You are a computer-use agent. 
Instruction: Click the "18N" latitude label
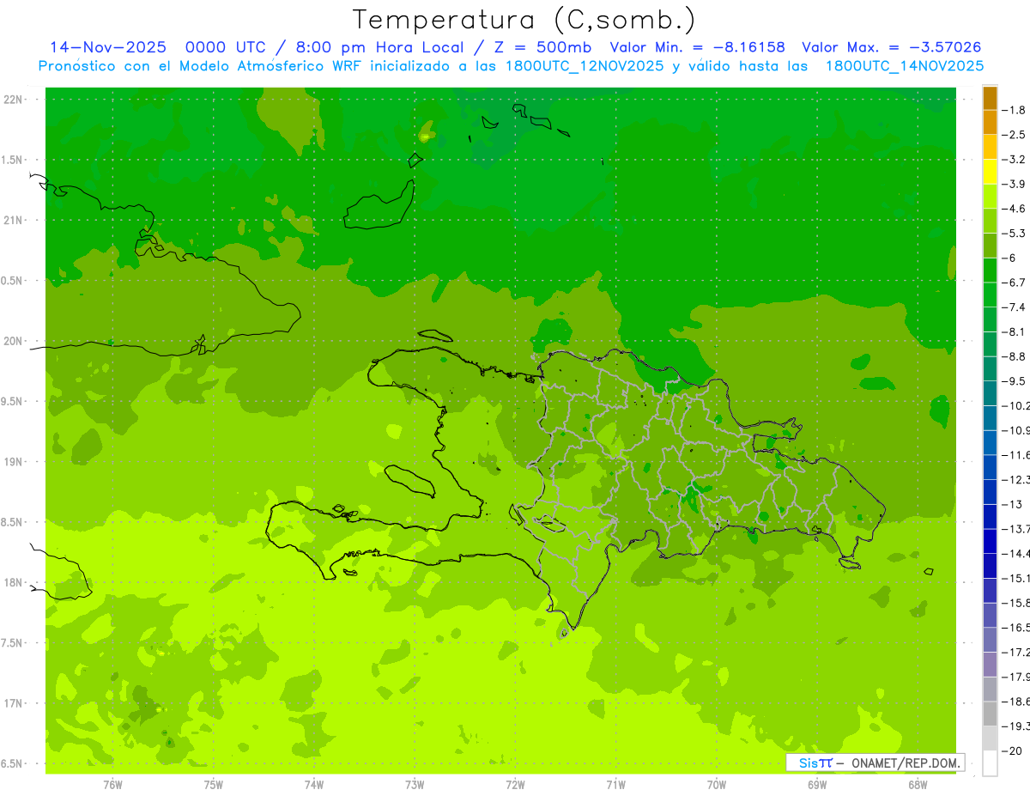pyautogui.click(x=13, y=582)
